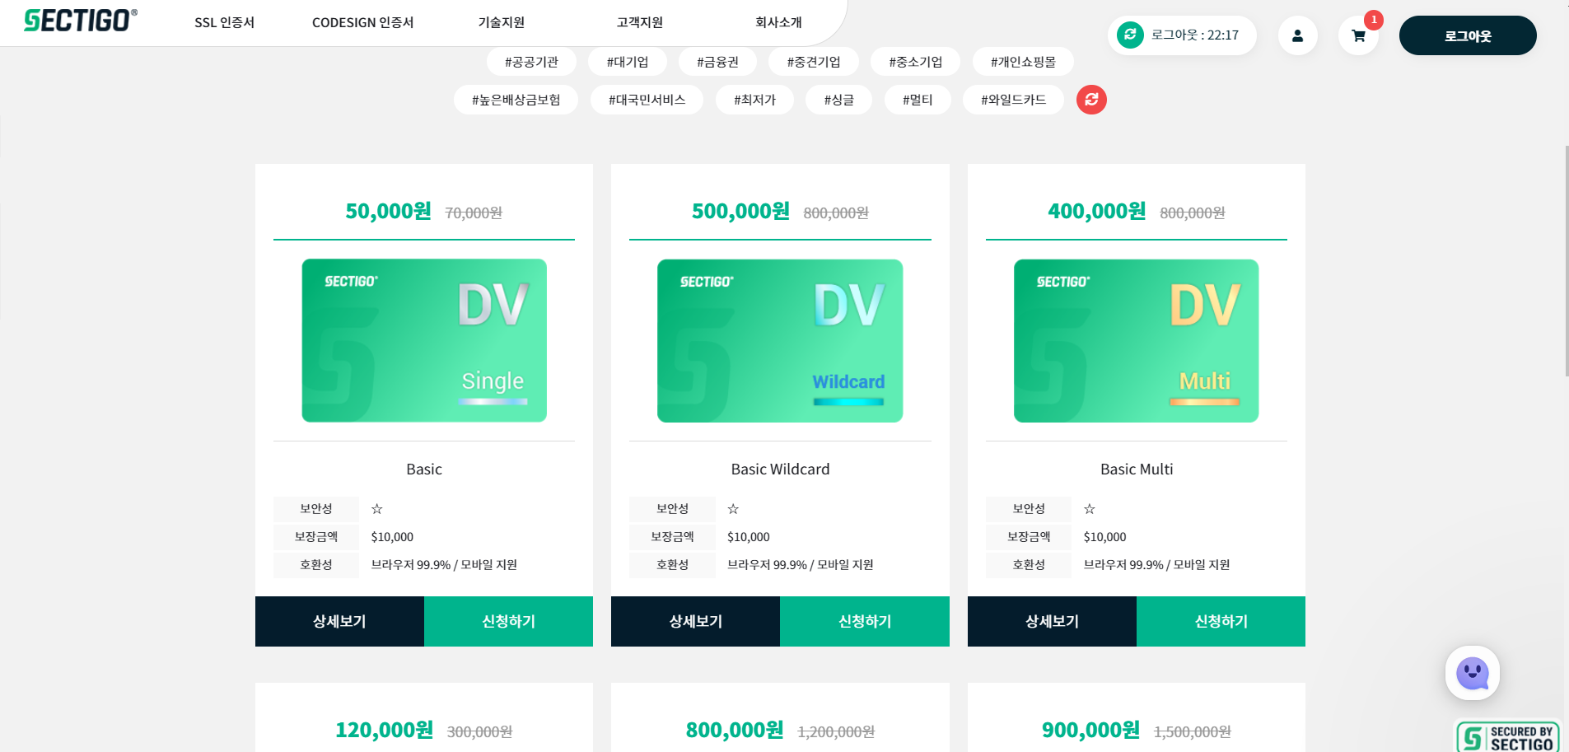Click the 120,000원 price text
1569x752 pixels.
(x=384, y=730)
